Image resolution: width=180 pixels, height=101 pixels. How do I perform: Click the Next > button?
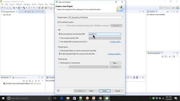[x=92, y=91]
